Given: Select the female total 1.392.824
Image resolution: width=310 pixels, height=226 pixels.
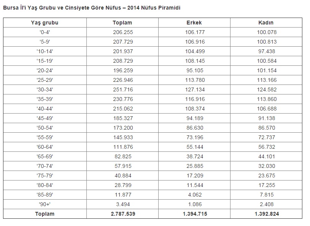Looking at the screenshot, I should click(x=266, y=214).
